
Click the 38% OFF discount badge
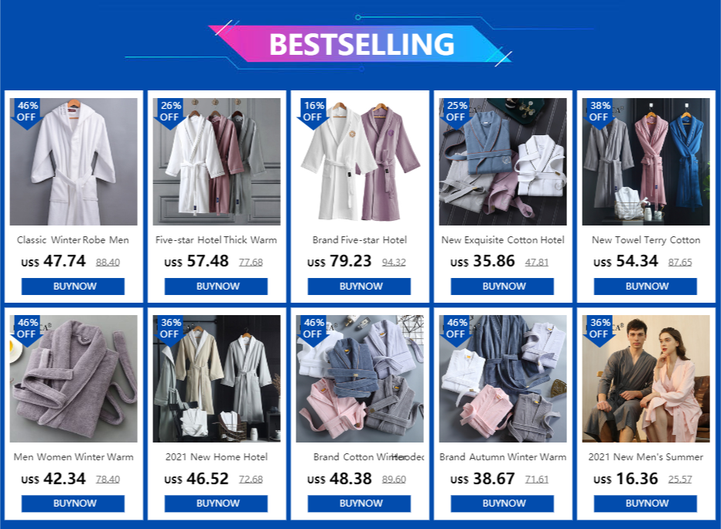click(x=599, y=113)
